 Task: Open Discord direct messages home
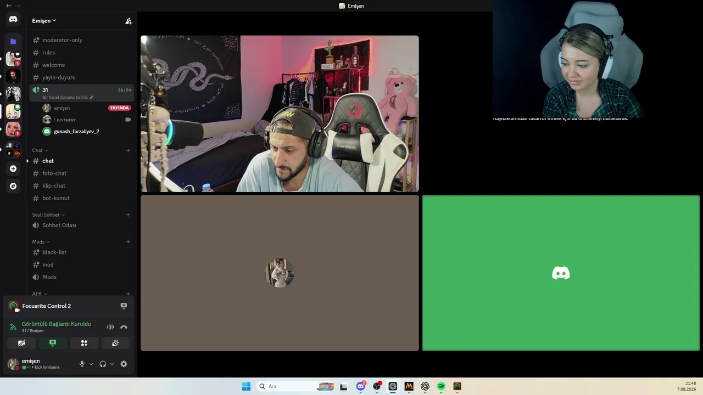click(x=13, y=19)
